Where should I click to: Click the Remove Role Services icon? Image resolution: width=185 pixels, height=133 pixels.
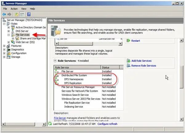(x=128, y=65)
